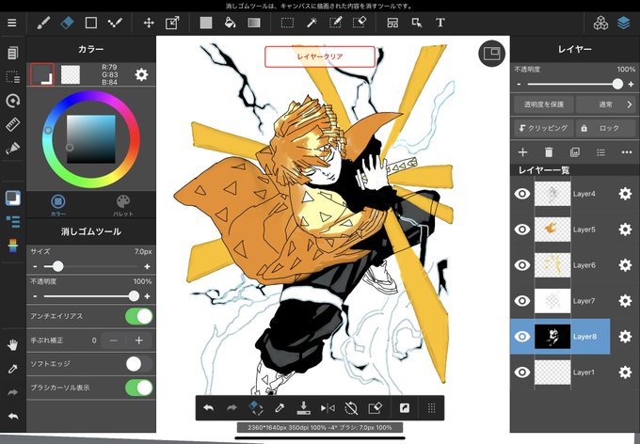Select the Bucket fill tool
640x444 pixels.
231,23
